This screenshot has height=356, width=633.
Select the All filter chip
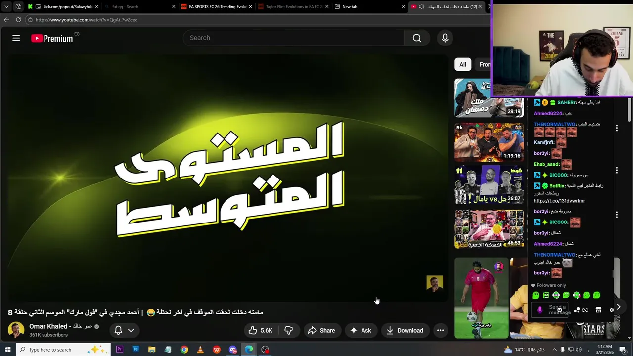[463, 64]
